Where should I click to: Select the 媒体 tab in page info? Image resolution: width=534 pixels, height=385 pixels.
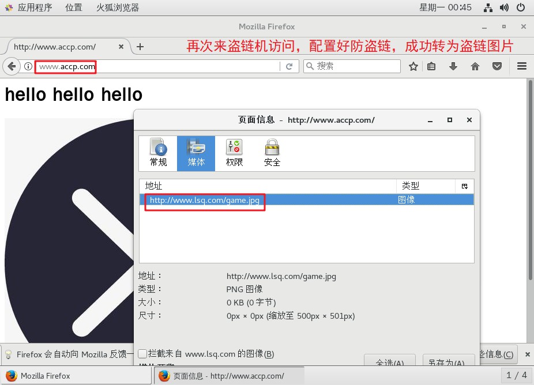click(196, 153)
